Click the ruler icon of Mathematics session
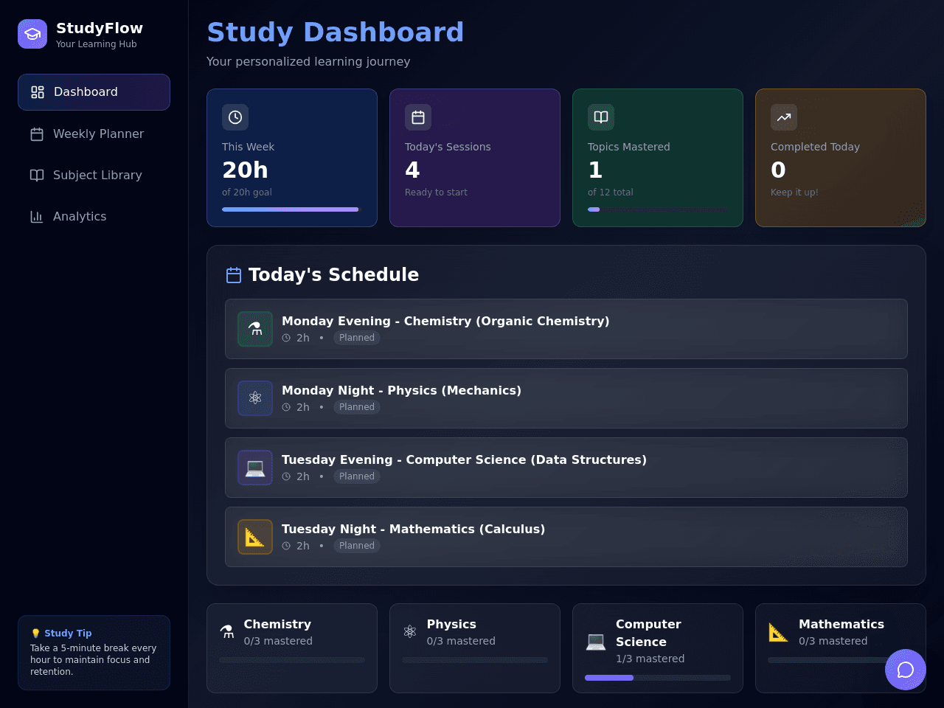Viewport: 944px width, 708px height. (255, 537)
